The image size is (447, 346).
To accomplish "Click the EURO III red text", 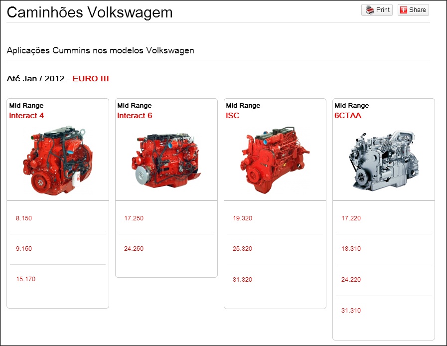I will 91,79.
